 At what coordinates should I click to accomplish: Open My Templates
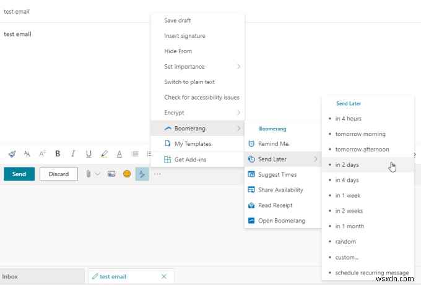(197, 143)
